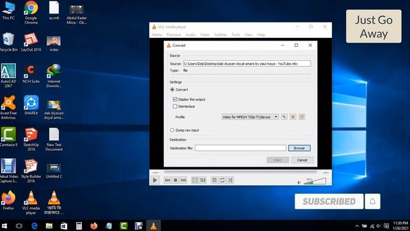
Task: Click the Browse button
Action: coord(299,148)
